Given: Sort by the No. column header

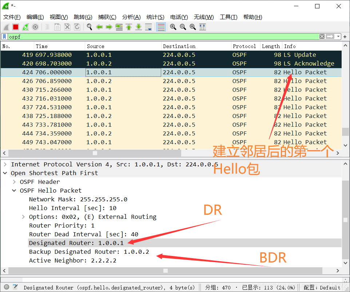Looking at the screenshot, I should tap(17, 46).
